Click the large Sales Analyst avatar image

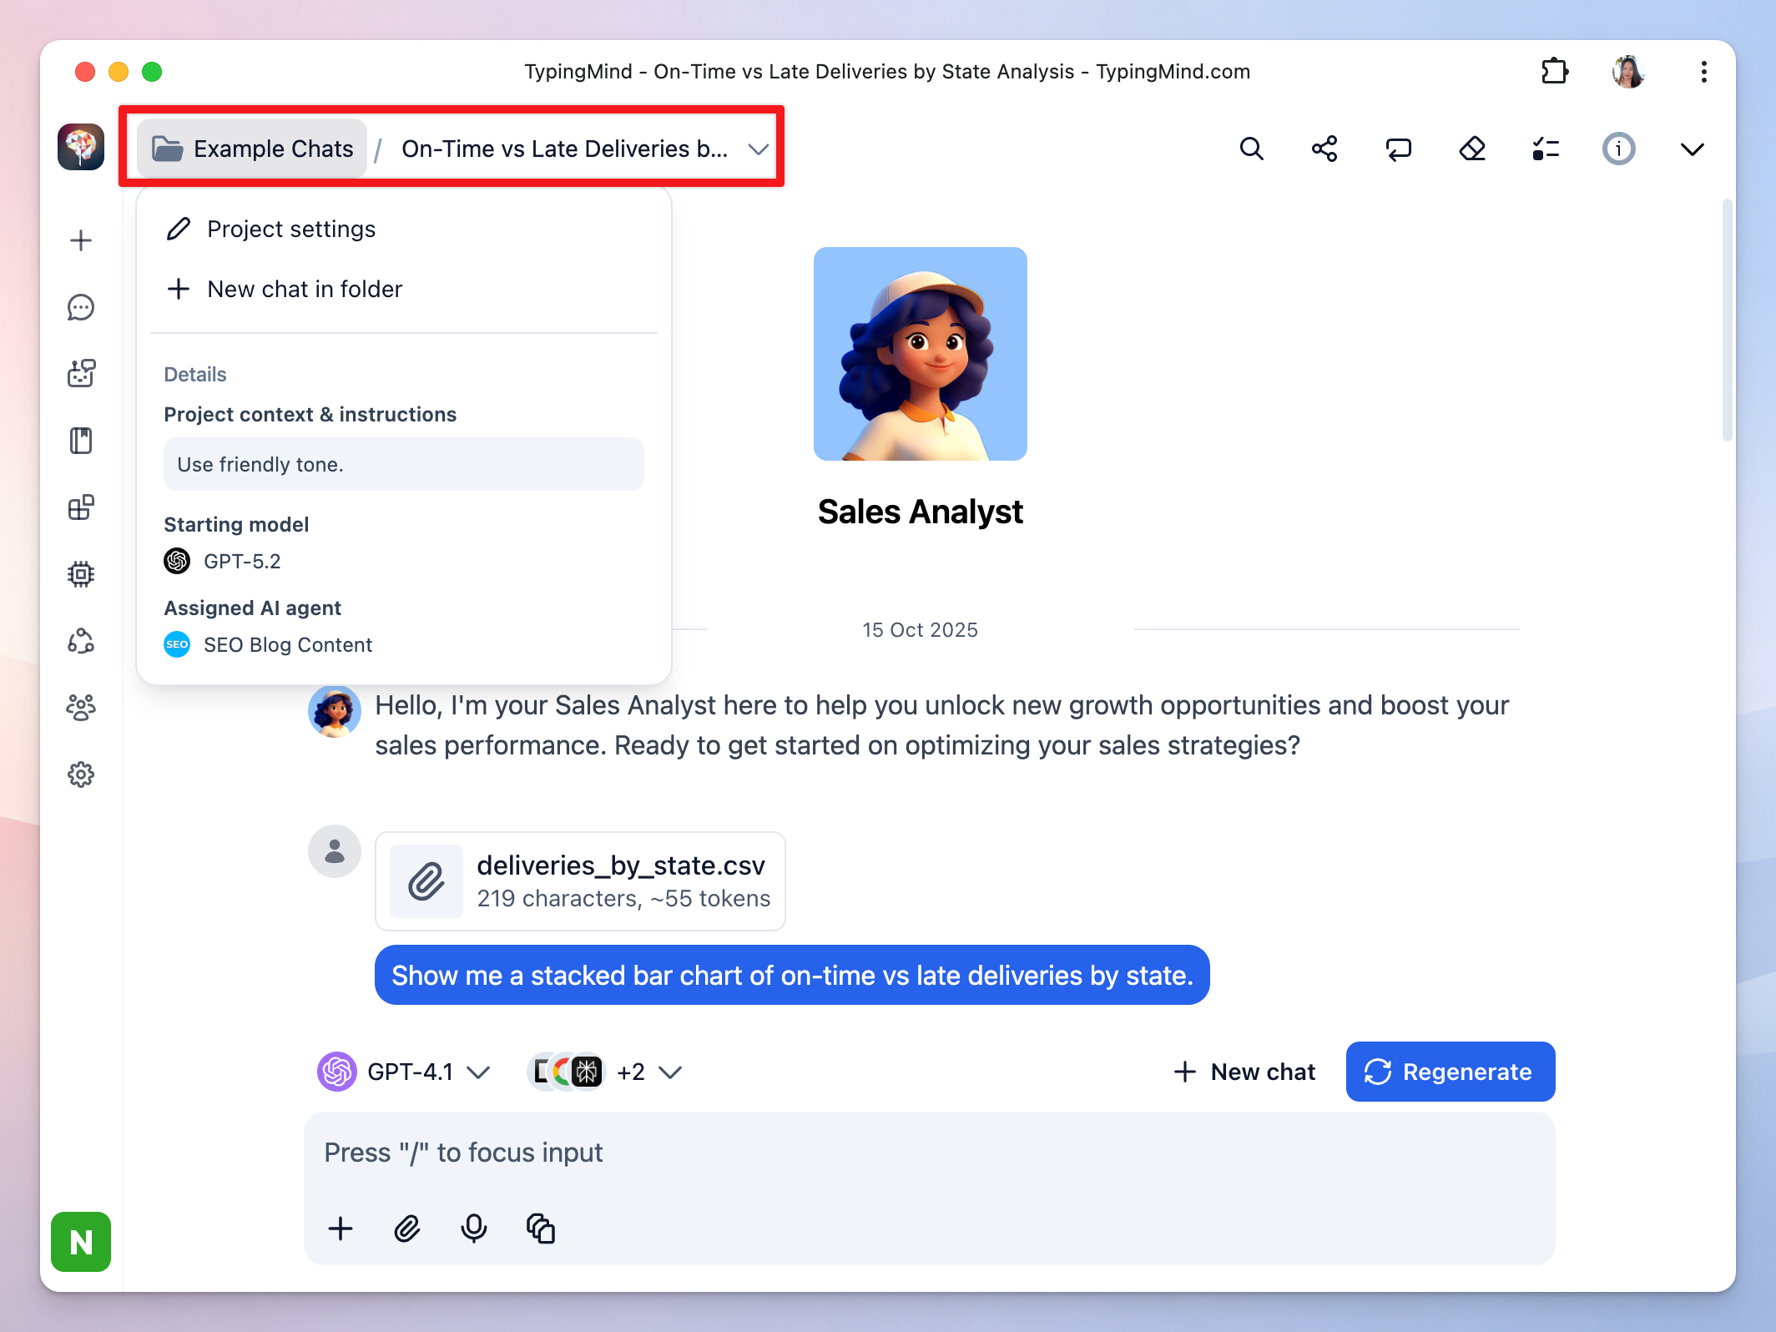click(x=921, y=354)
